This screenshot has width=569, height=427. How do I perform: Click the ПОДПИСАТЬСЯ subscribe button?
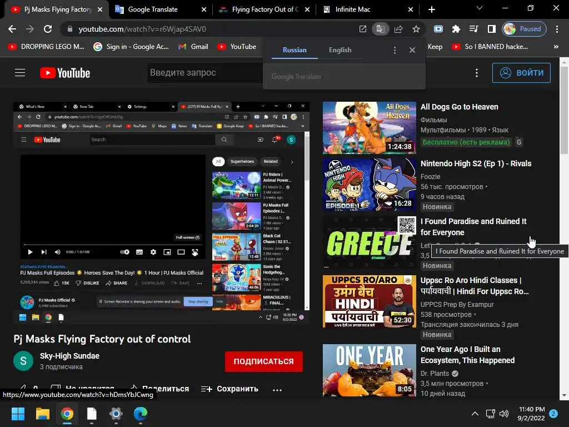(x=264, y=361)
